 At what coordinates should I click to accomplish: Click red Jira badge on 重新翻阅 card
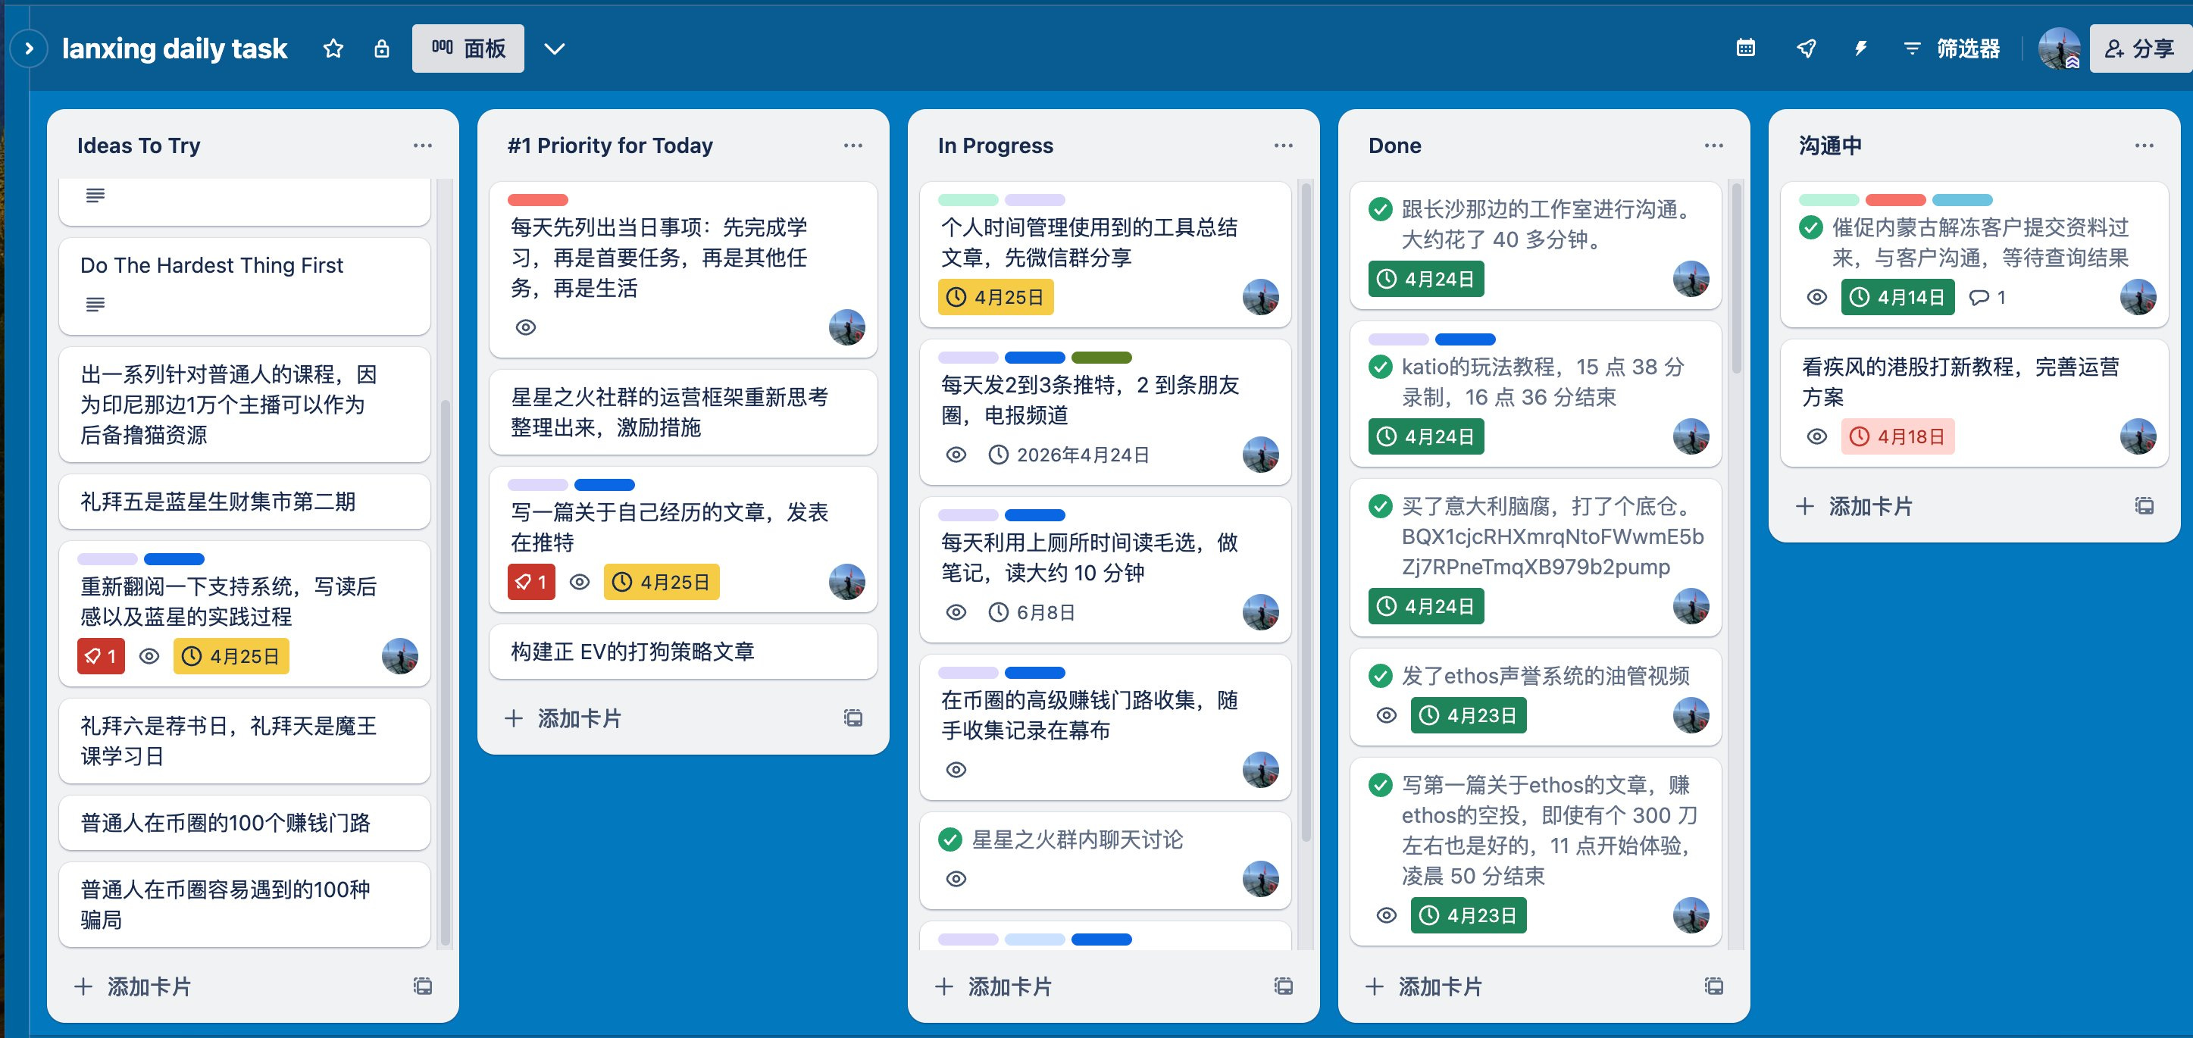click(101, 655)
